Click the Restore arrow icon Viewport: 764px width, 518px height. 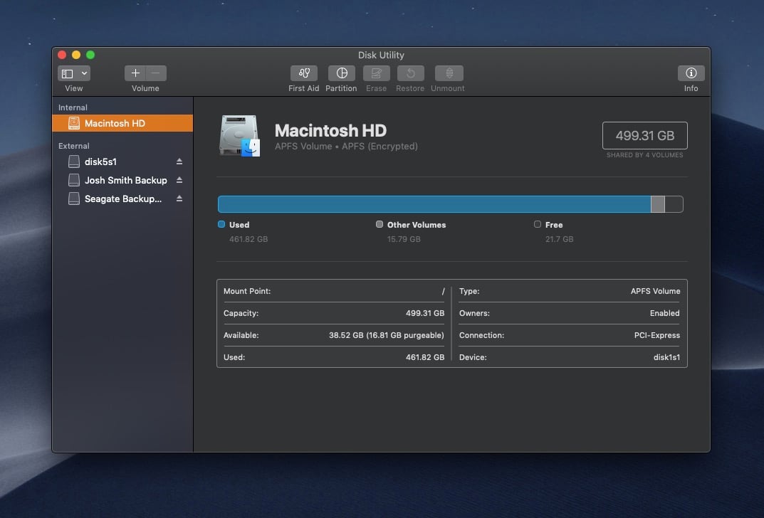point(410,73)
